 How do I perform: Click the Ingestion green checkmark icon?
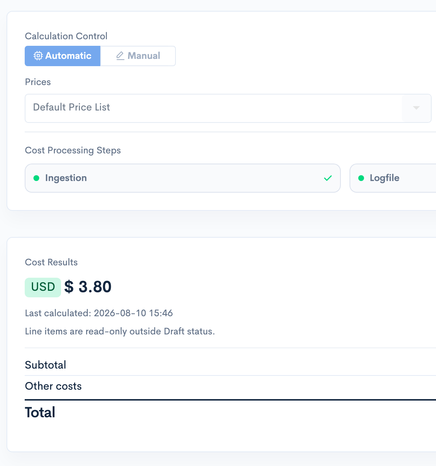(x=328, y=178)
